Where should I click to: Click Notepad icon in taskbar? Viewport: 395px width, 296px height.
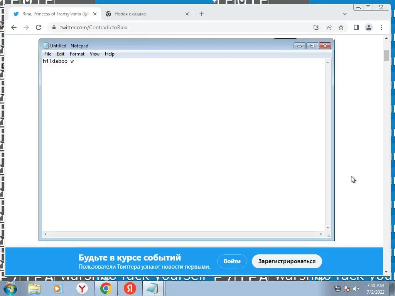click(153, 288)
